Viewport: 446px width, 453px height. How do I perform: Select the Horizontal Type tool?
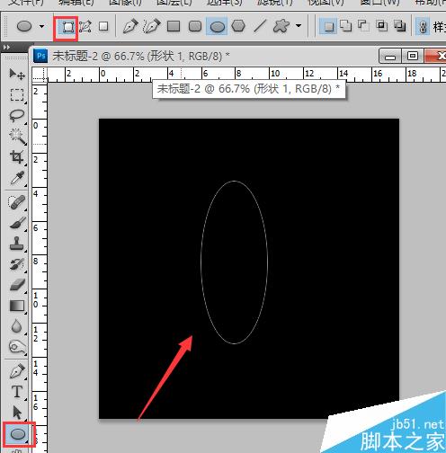tap(17, 392)
